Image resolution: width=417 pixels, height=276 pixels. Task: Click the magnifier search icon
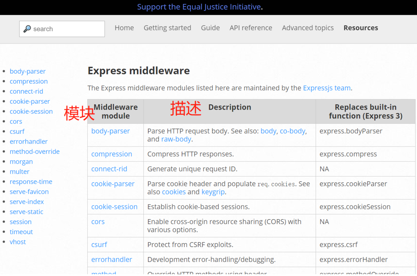(x=27, y=28)
